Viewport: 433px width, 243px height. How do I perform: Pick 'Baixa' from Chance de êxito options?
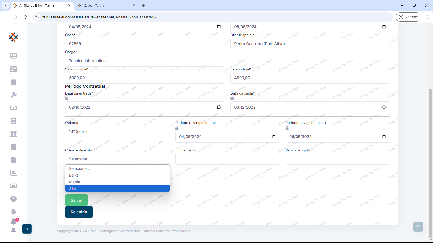[x=117, y=175]
